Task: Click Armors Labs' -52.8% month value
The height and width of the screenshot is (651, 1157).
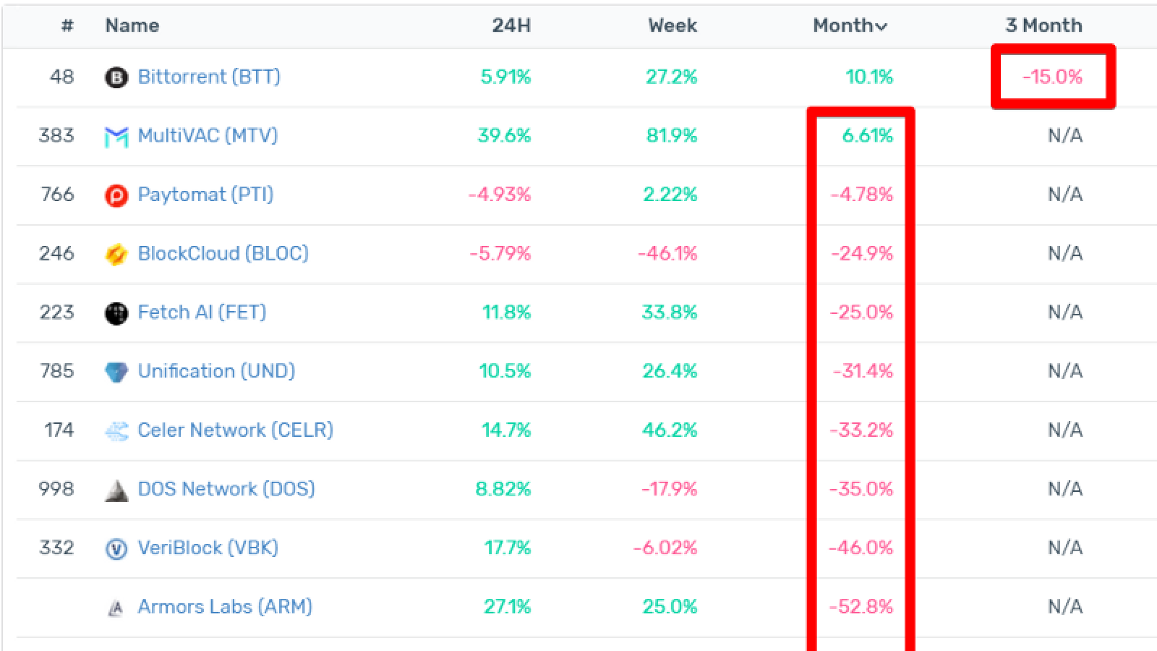Action: click(861, 607)
